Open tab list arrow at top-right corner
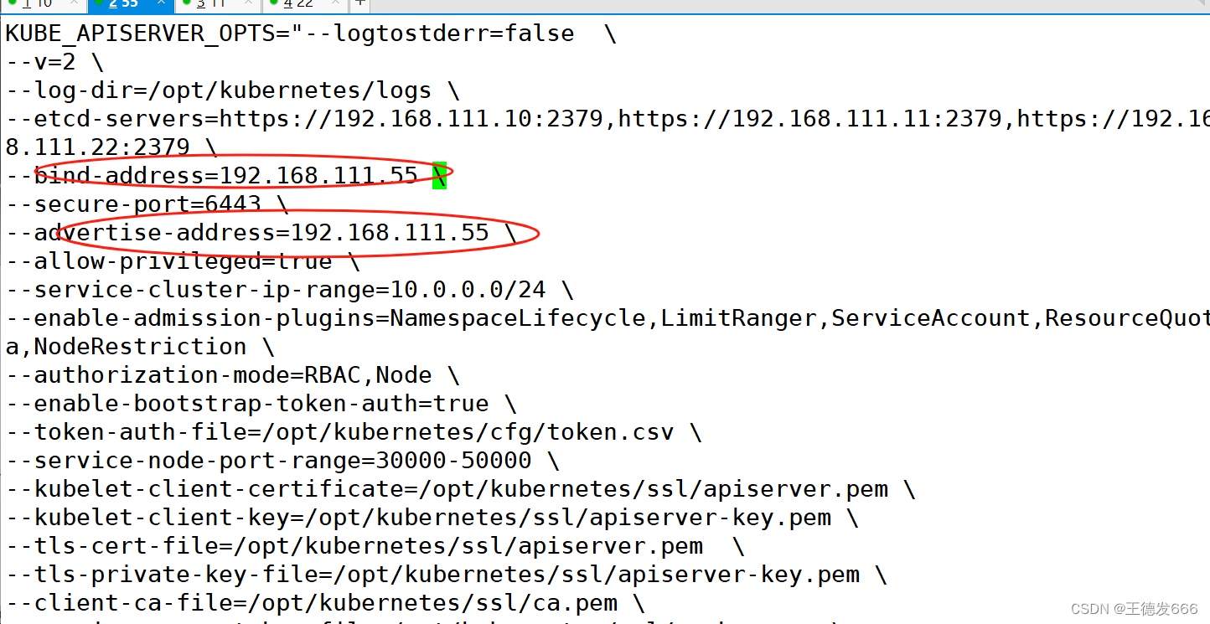The image size is (1210, 624). (x=1200, y=3)
